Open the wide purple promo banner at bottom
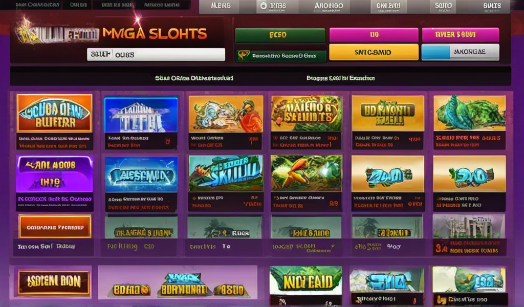 (x=178, y=282)
